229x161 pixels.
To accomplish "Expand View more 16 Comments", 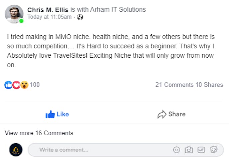I will [39, 133].
